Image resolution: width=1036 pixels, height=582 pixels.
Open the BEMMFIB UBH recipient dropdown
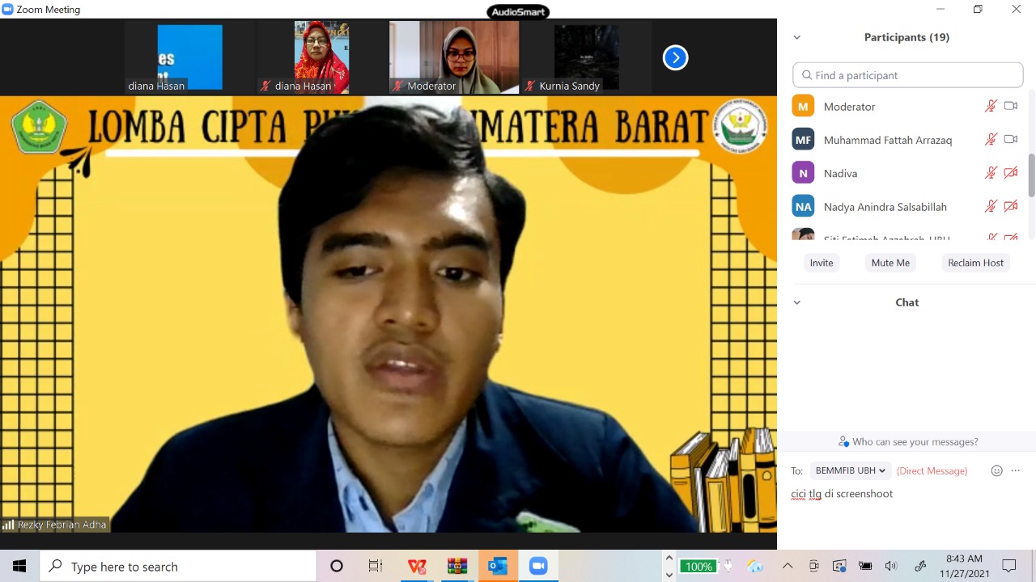[850, 470]
